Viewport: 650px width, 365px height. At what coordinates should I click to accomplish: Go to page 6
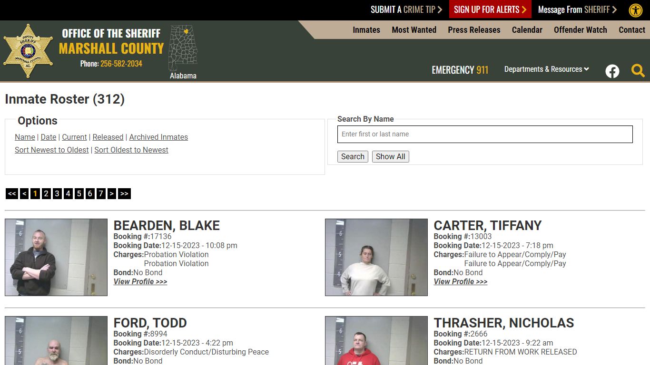point(90,193)
